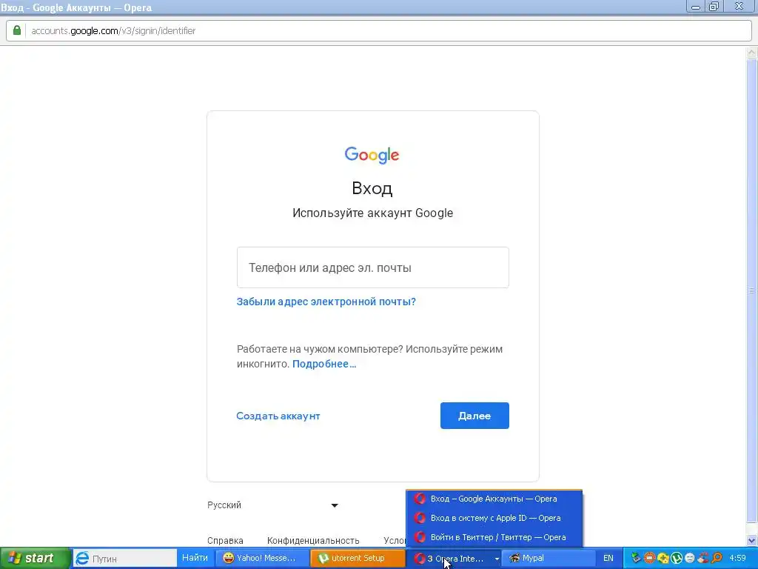The width and height of the screenshot is (758, 569).
Task: Click the uTorrent tray icon
Action: [x=677, y=559]
